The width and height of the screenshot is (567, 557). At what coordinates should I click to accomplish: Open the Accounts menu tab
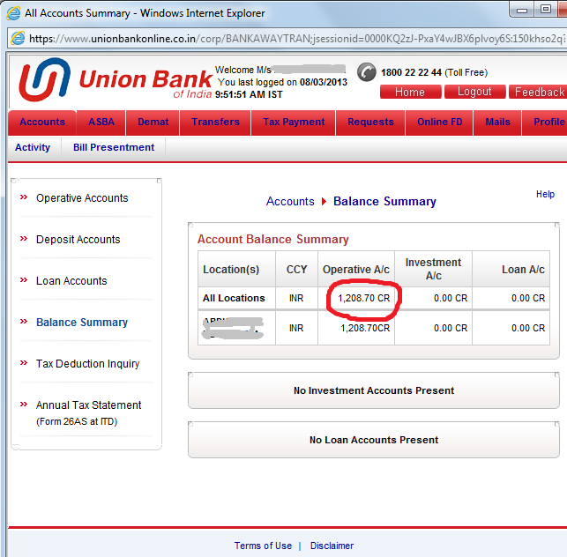[x=42, y=123]
